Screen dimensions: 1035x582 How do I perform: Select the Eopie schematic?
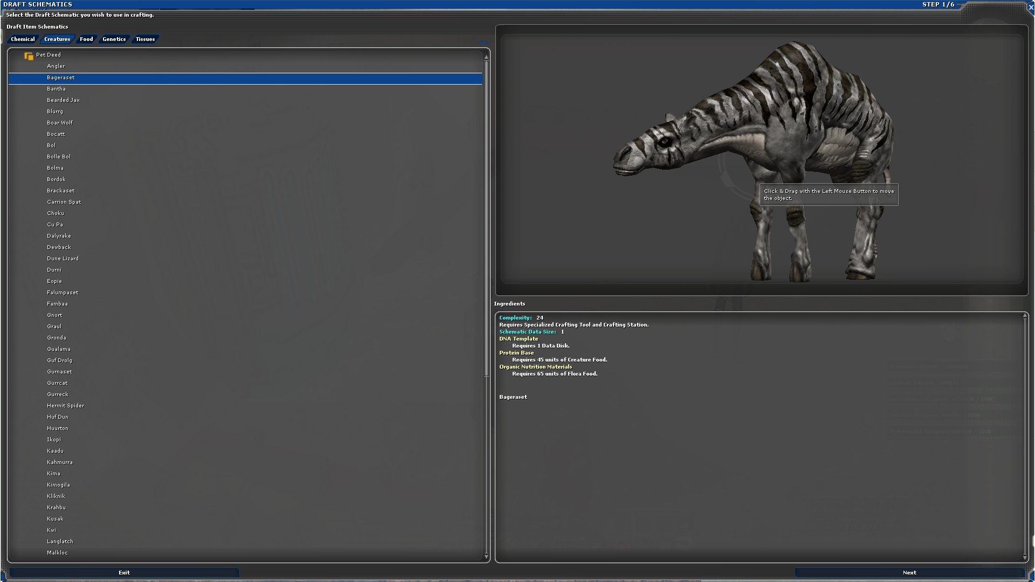pyautogui.click(x=54, y=281)
